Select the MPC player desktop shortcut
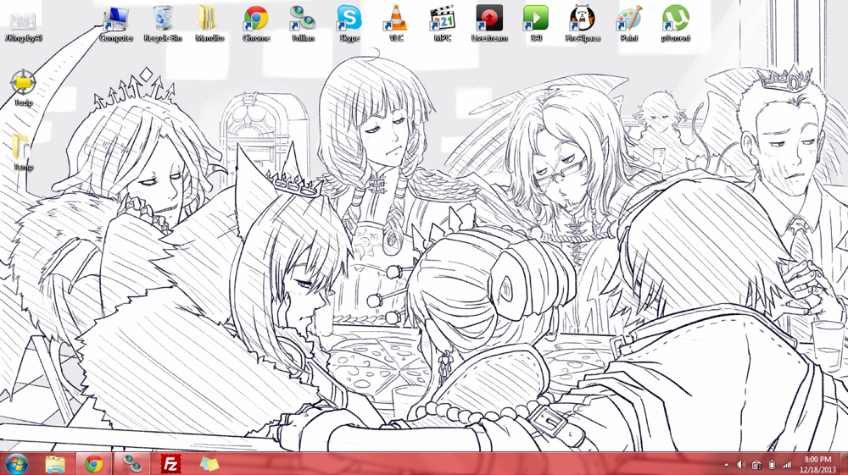 click(x=443, y=25)
